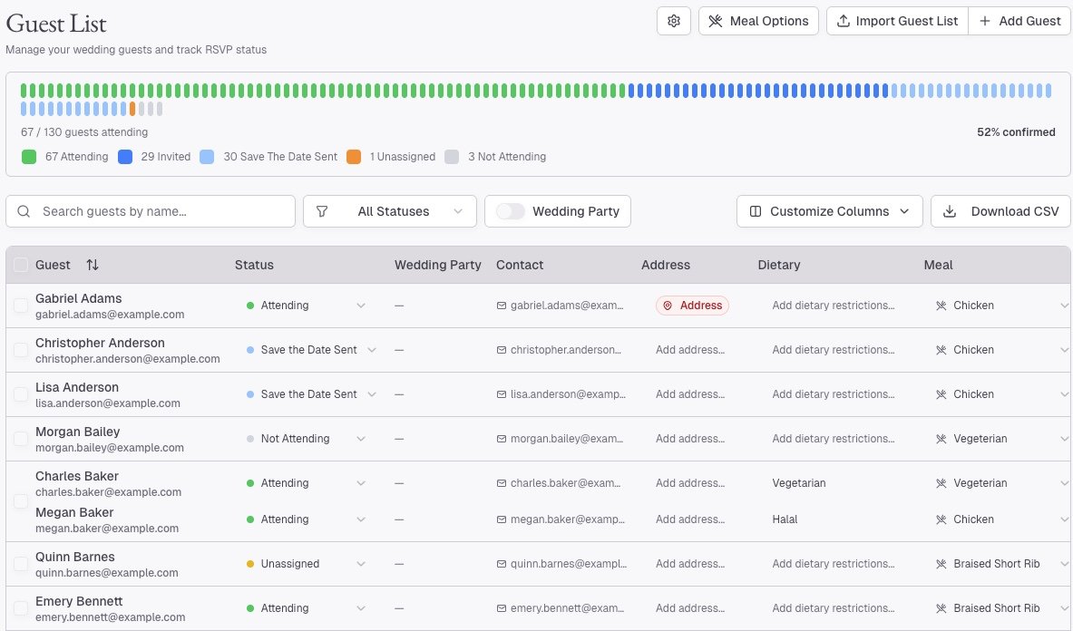Screen dimensions: 1073x631
Task: Toggle the Wedding Party filter switch
Action: click(x=511, y=212)
